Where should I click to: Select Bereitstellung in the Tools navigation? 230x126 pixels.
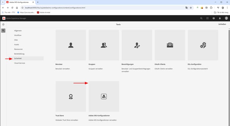tap(19, 54)
